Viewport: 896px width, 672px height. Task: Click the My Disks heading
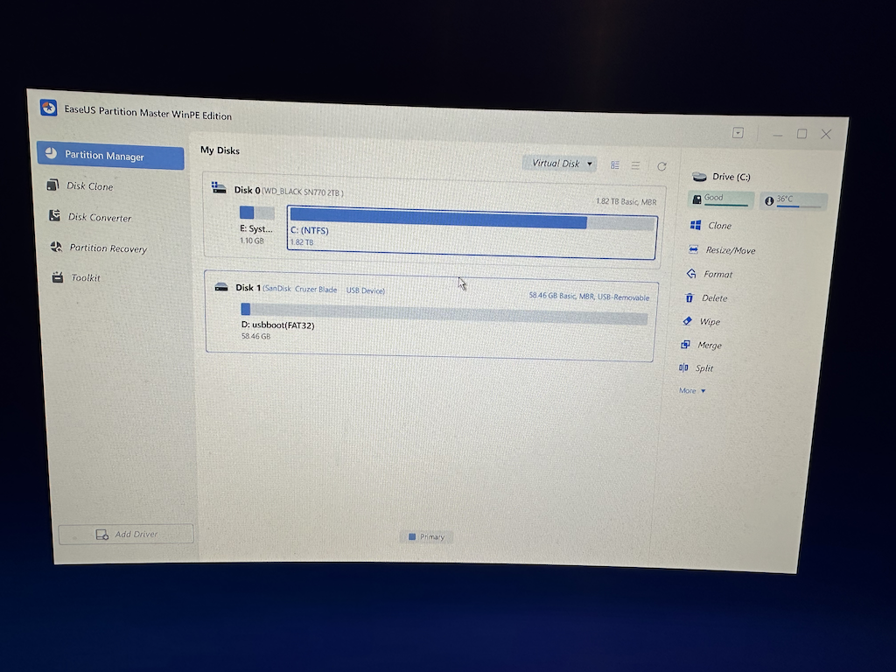click(x=220, y=150)
